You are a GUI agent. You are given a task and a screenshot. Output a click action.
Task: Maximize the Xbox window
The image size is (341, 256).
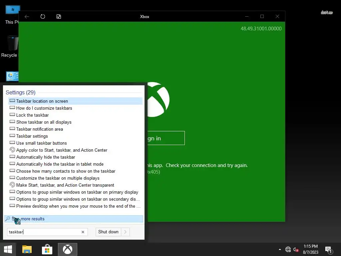(x=262, y=16)
